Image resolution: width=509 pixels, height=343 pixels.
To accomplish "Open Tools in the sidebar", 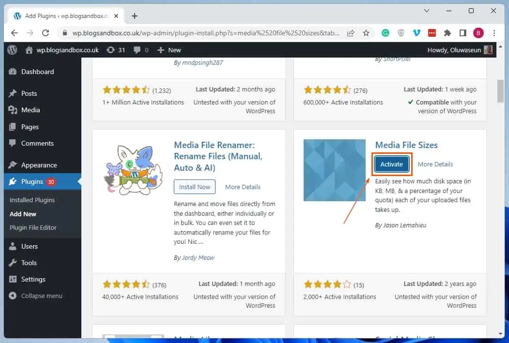I will click(29, 263).
